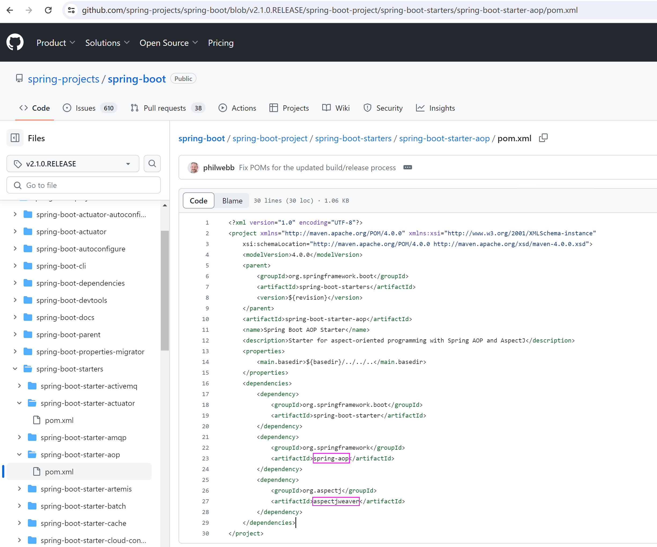Go back with browser back arrow
The width and height of the screenshot is (657, 547).
pyautogui.click(x=10, y=10)
